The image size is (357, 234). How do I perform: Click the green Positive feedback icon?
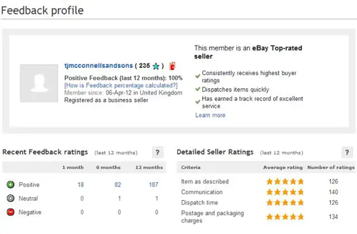10,185
